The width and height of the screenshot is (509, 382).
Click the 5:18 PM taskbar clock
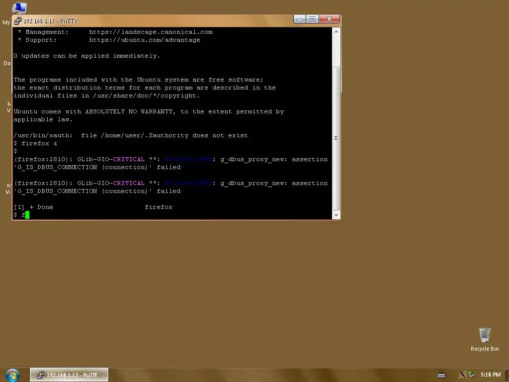pyautogui.click(x=491, y=375)
